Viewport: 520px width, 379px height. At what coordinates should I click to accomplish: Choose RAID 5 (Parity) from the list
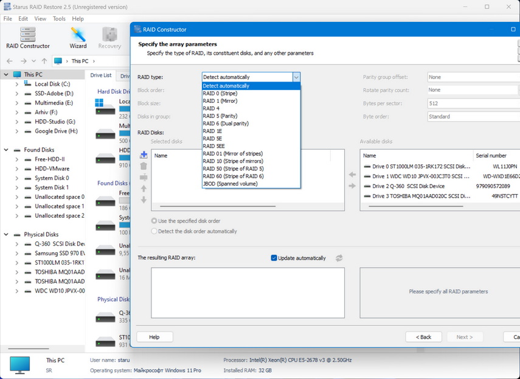251,116
